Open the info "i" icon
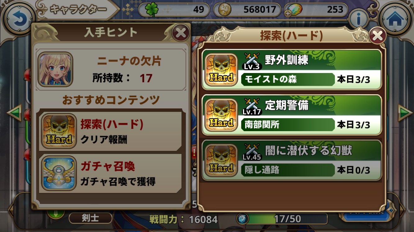This screenshot has width=414, height=232. [358, 19]
